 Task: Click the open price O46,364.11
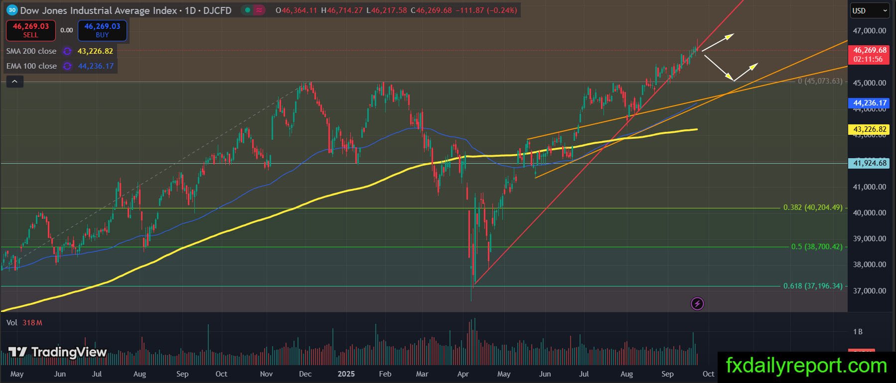click(297, 10)
